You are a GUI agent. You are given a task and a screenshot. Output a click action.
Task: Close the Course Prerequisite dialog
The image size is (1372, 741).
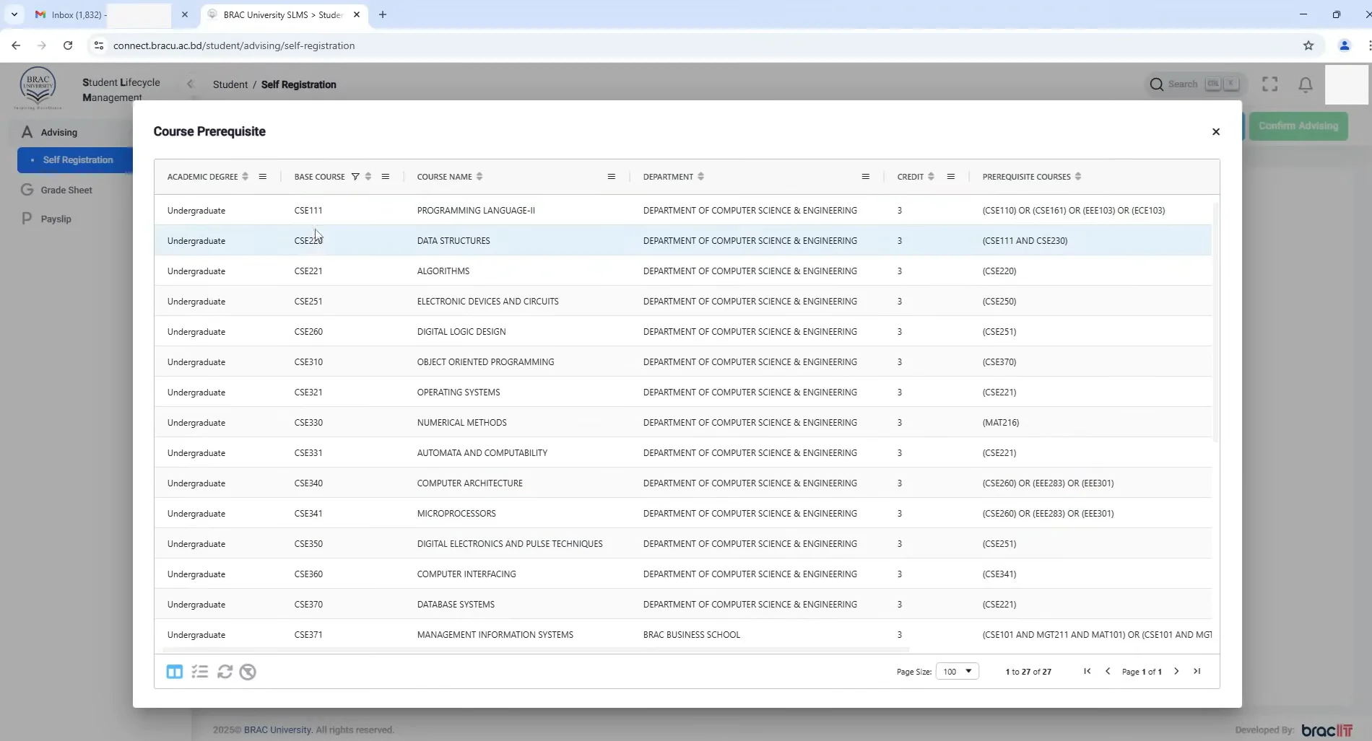click(1215, 131)
